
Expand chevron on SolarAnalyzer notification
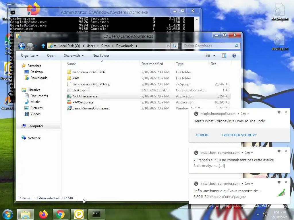252,153
